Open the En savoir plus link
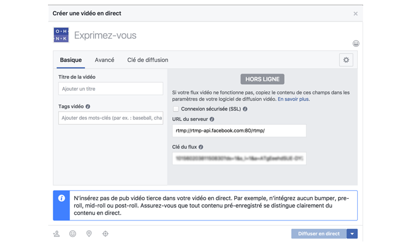Viewport: 410px width, 248px height. click(x=293, y=99)
